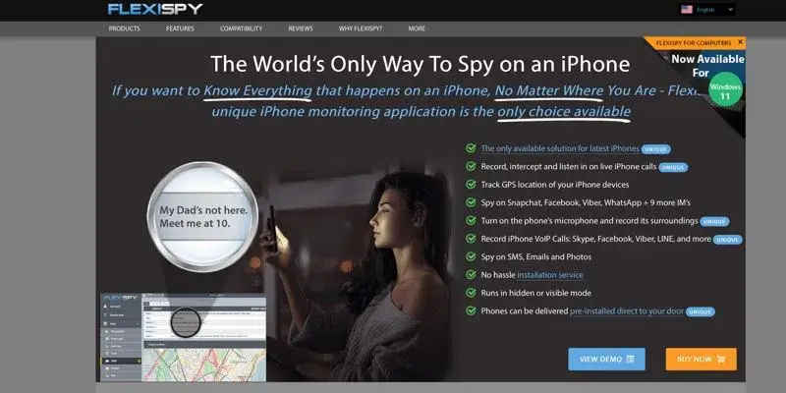Click checkmark next to Spy on Snapchat
This screenshot has width=786, height=393.
tap(471, 202)
